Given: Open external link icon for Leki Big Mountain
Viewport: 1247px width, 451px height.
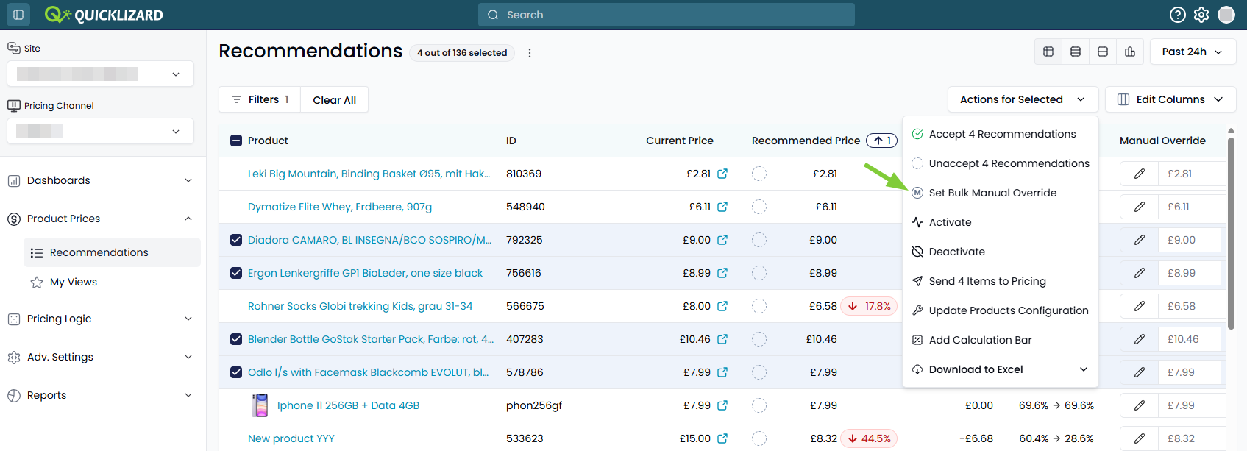Looking at the screenshot, I should (722, 174).
